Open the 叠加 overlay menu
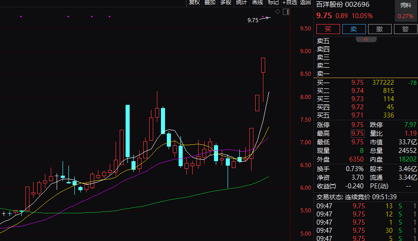418x241 pixels. [210, 2]
